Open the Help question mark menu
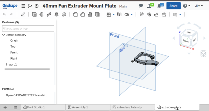Screen dimensions: 209x111 (186, 6)
